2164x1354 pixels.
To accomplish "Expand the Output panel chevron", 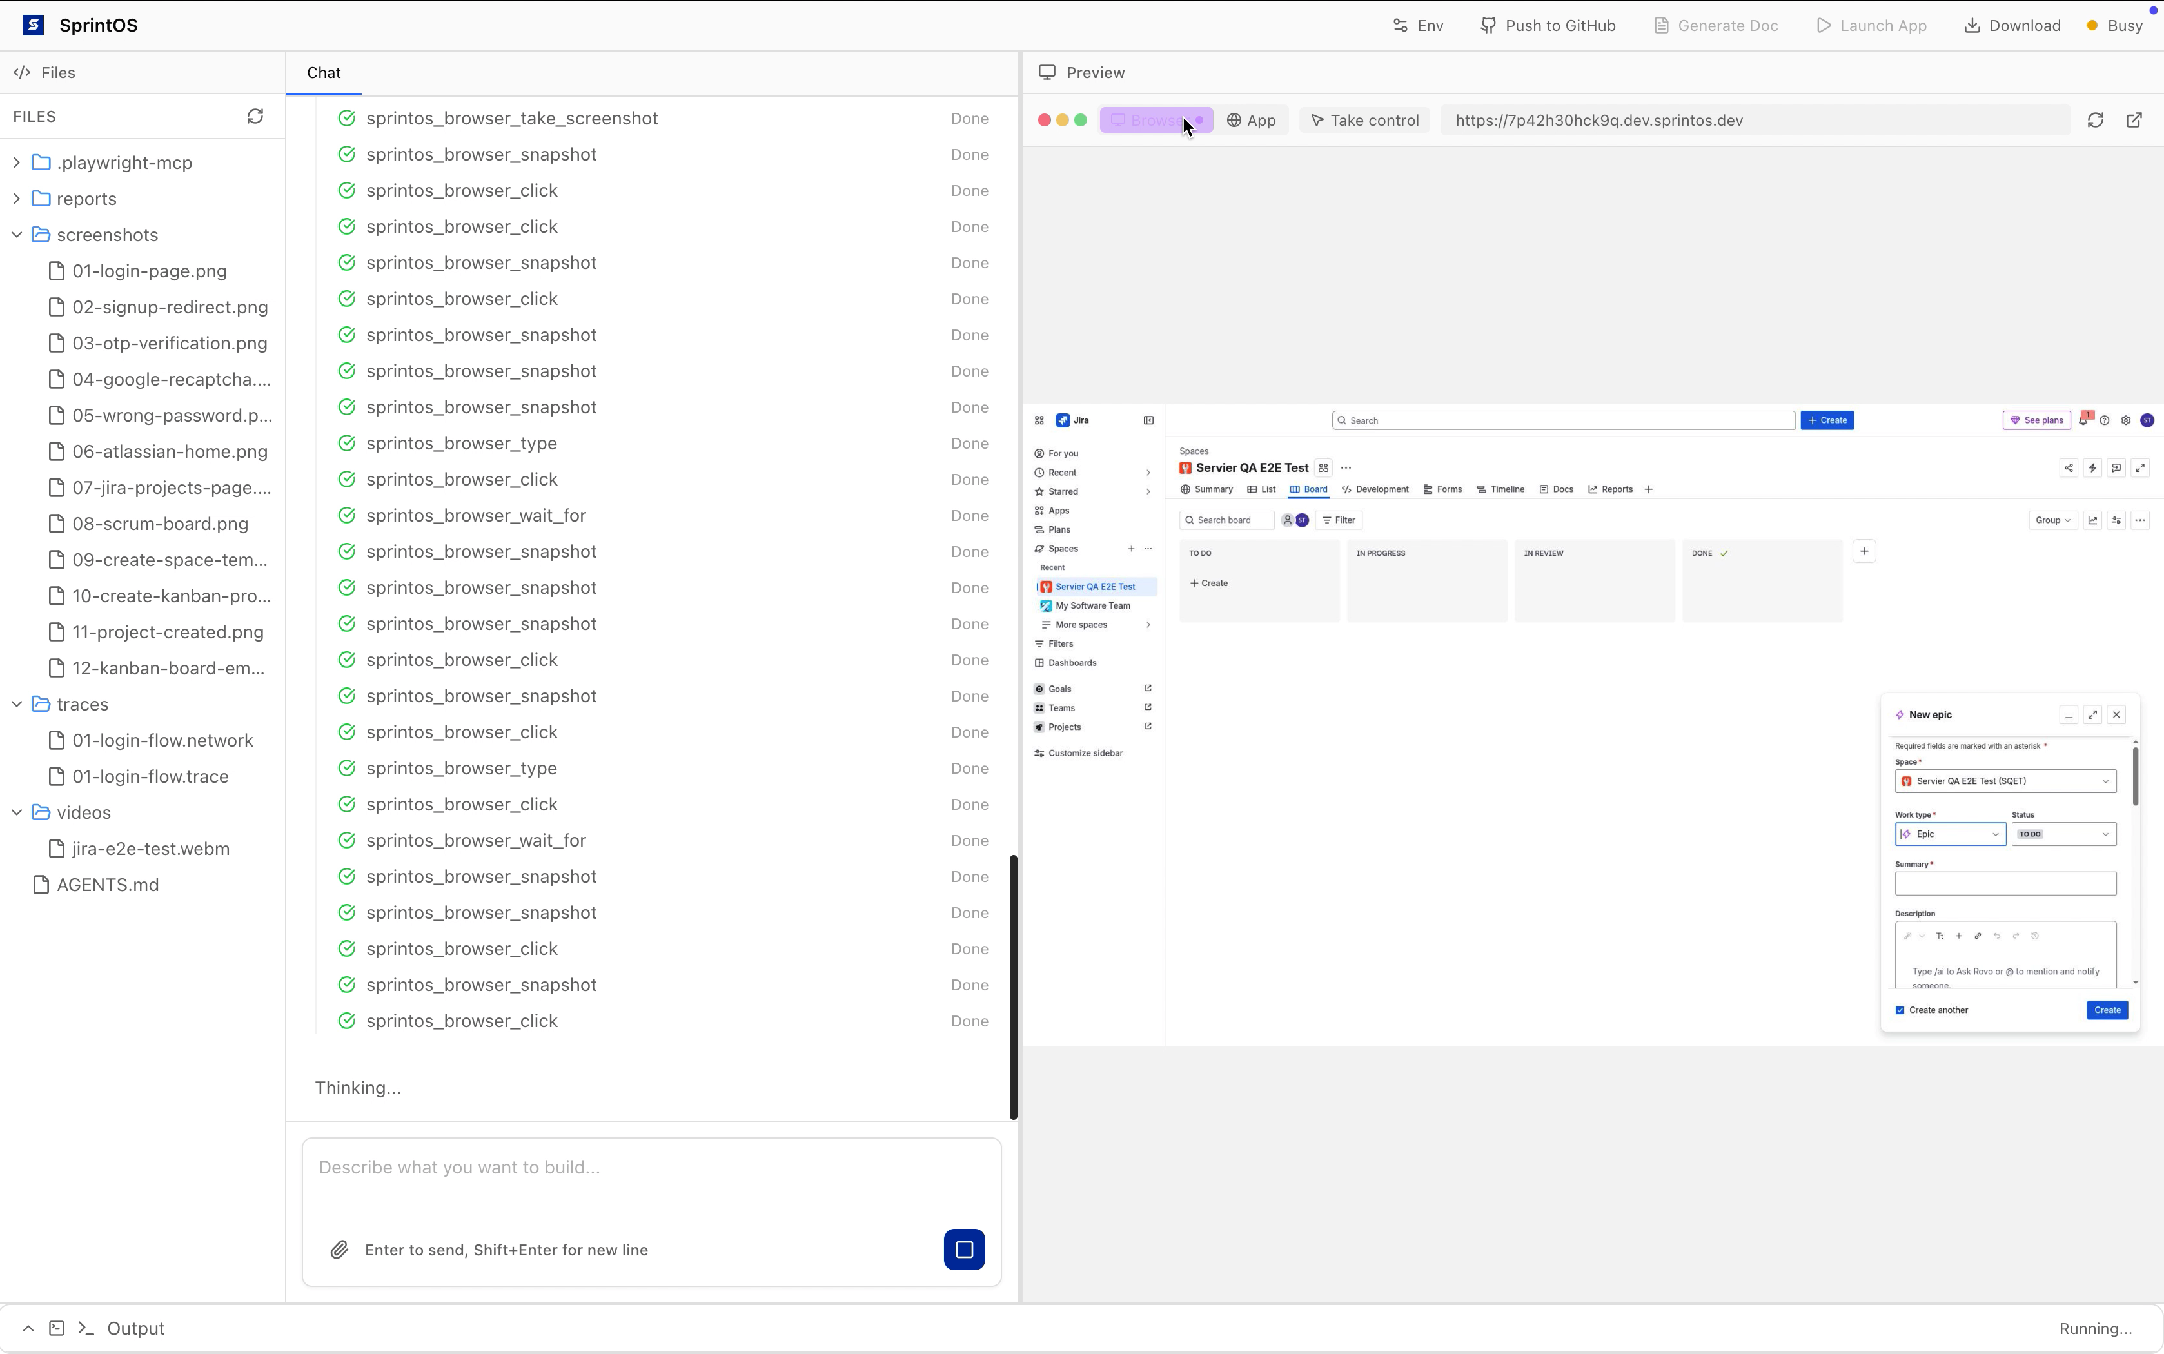I will (x=28, y=1328).
